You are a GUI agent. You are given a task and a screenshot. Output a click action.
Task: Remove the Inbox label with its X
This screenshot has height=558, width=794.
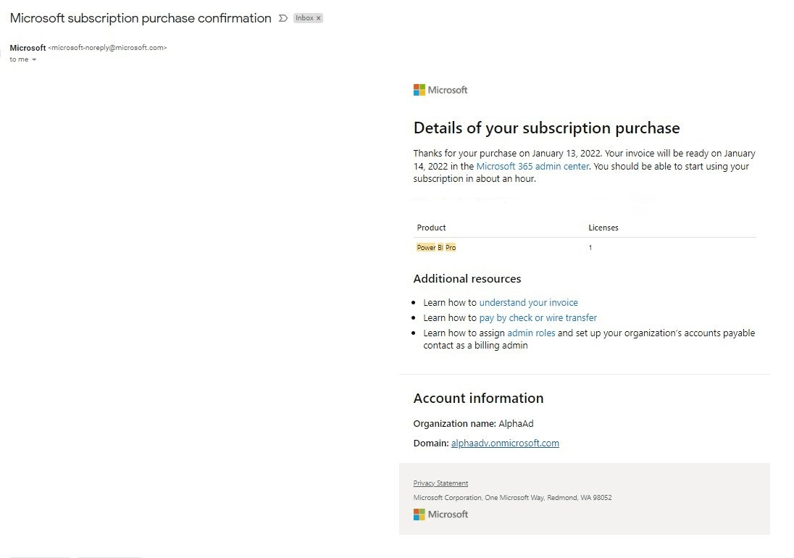(319, 18)
